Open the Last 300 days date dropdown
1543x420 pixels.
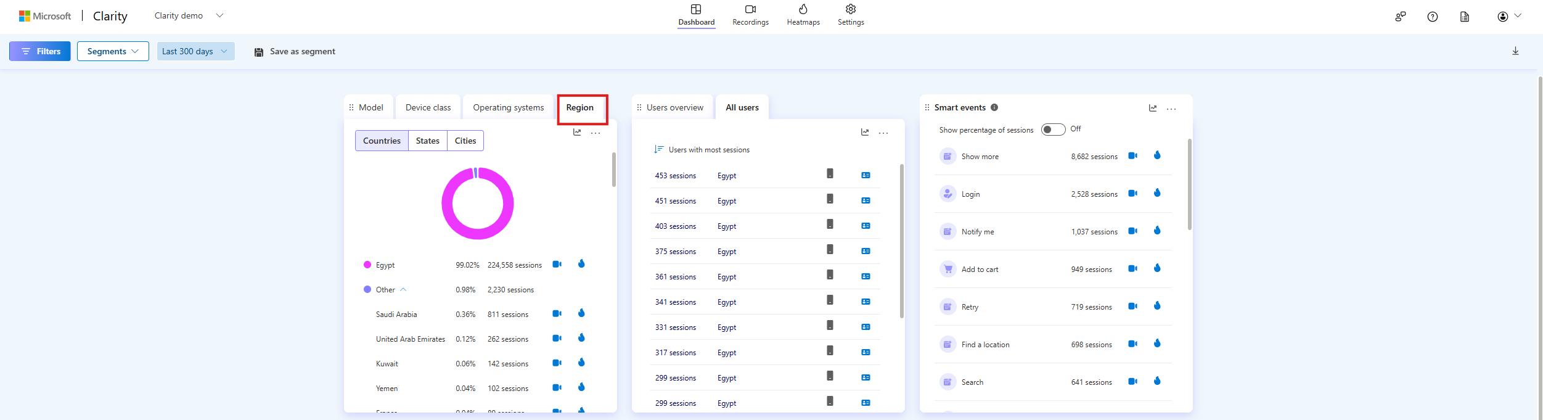coord(195,51)
